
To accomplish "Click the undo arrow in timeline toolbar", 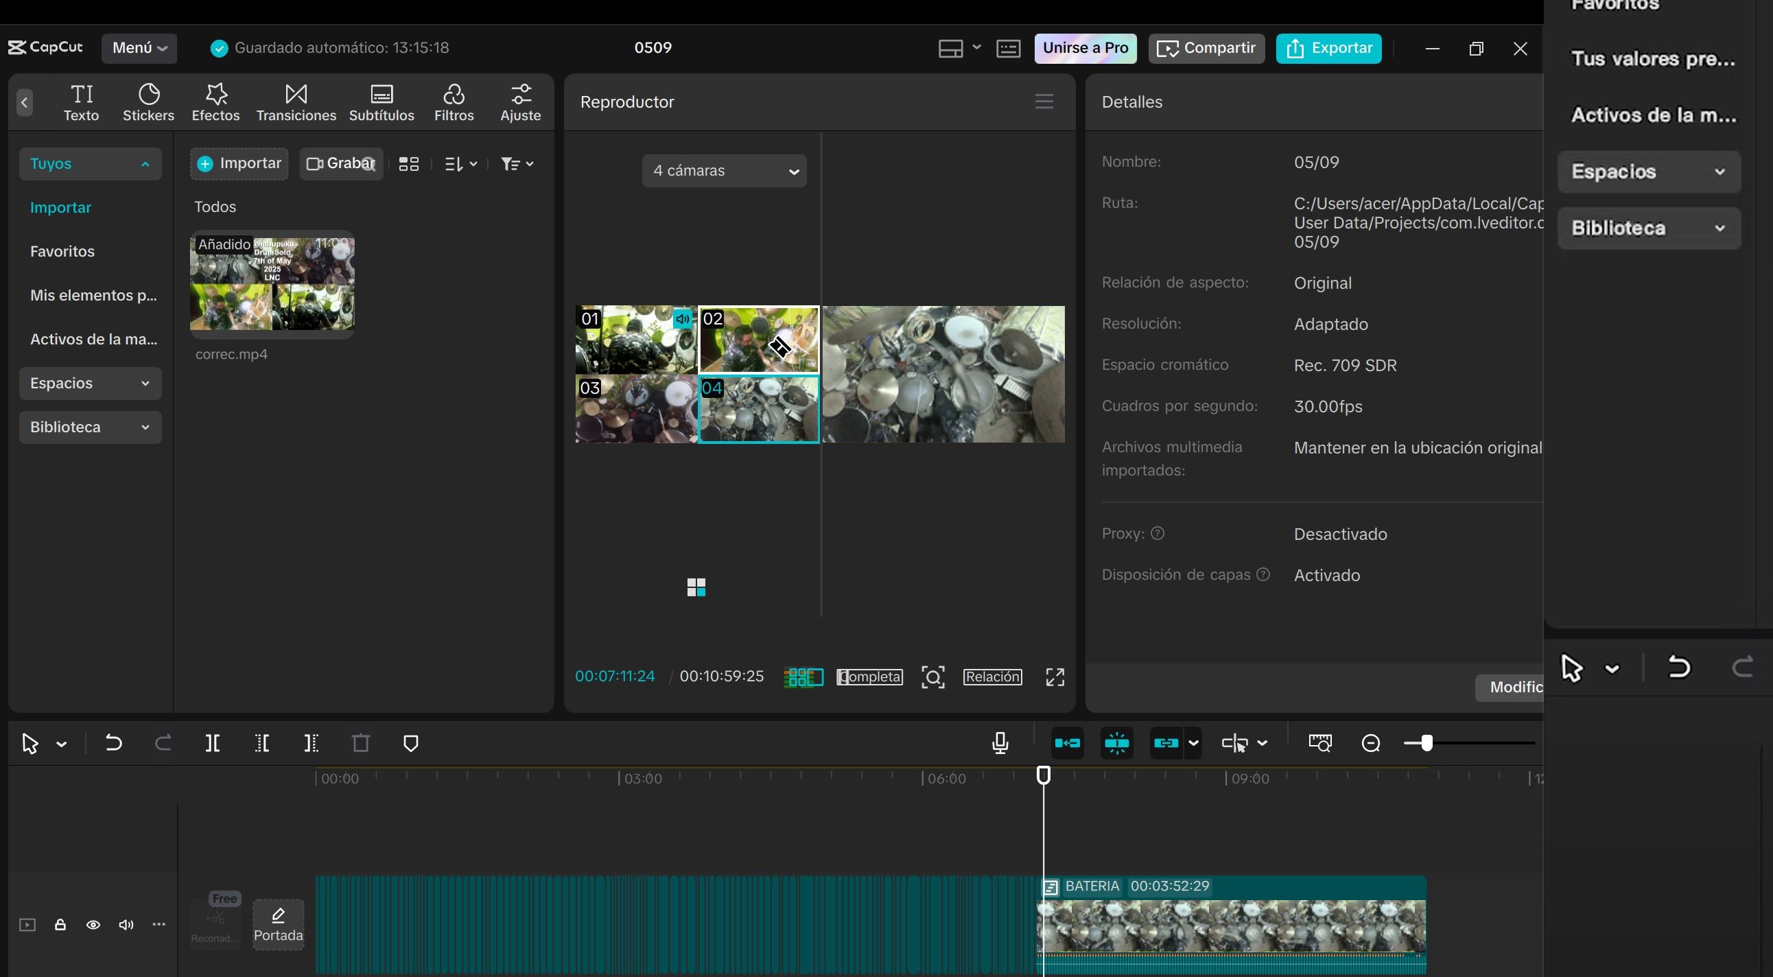I will click(x=113, y=743).
